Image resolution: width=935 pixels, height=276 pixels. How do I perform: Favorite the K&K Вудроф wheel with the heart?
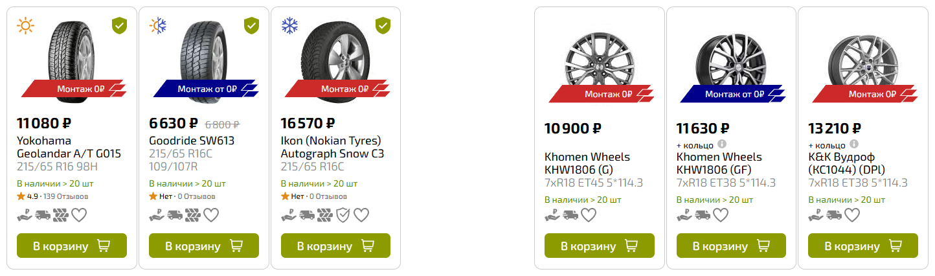tap(852, 215)
